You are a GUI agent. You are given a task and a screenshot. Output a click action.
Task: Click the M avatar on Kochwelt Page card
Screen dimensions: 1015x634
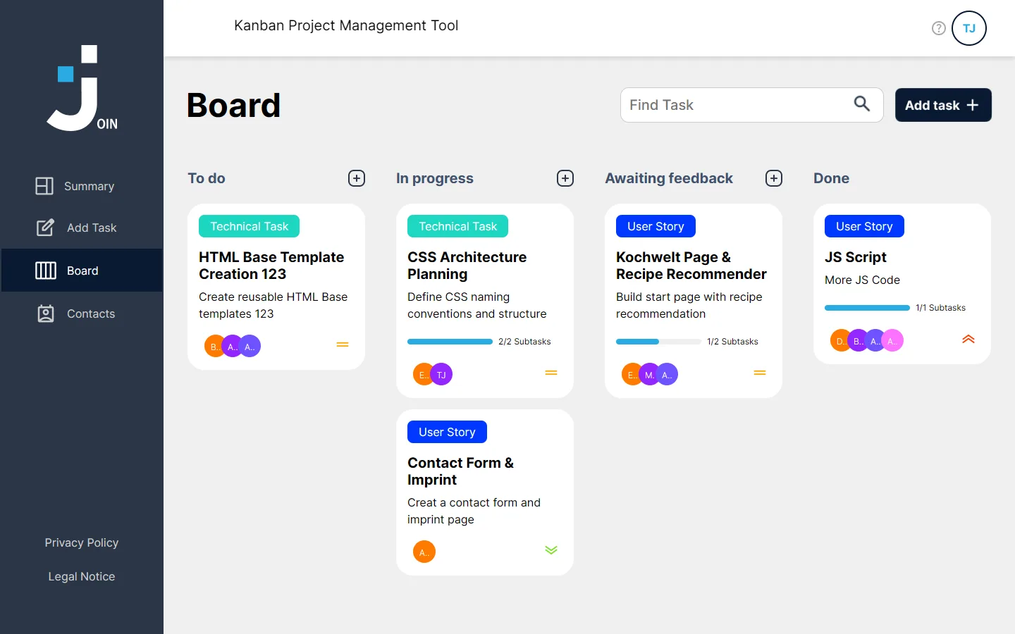coord(649,375)
